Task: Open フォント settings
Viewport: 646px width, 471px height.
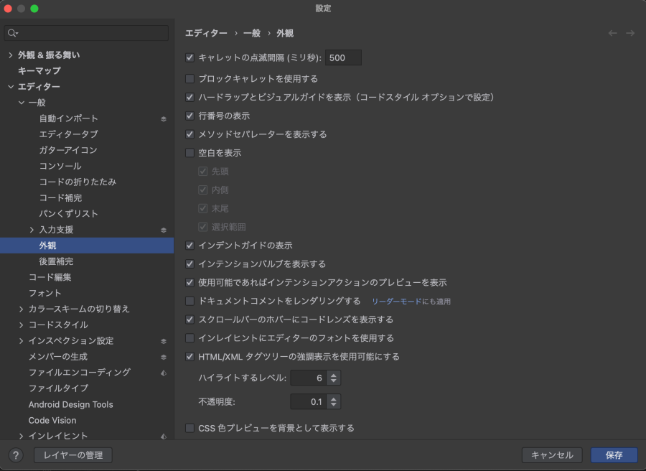Action: [x=45, y=293]
